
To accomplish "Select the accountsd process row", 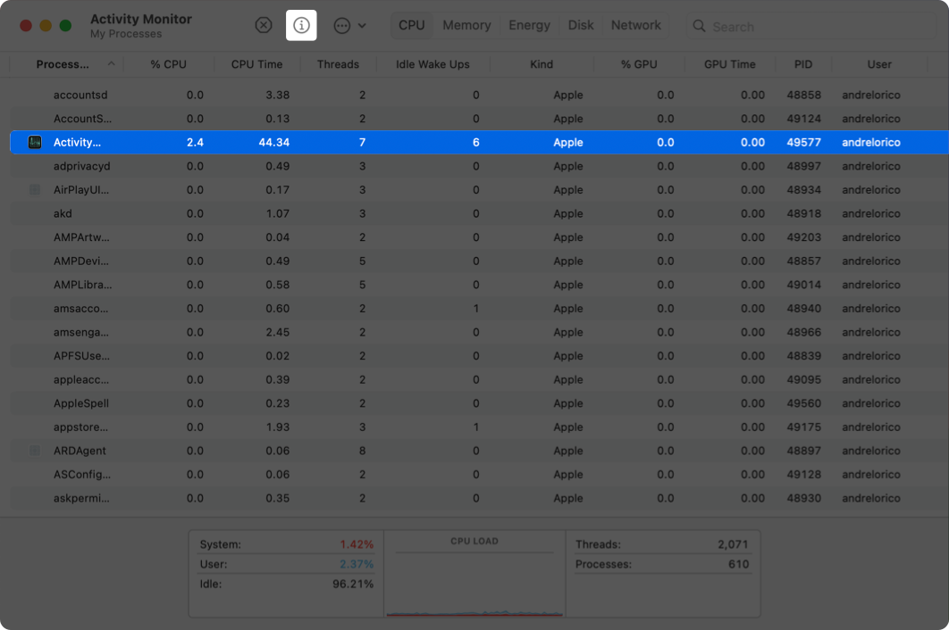I will [479, 95].
